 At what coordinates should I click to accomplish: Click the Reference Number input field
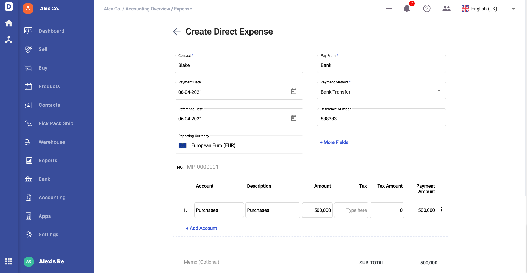pos(381,117)
